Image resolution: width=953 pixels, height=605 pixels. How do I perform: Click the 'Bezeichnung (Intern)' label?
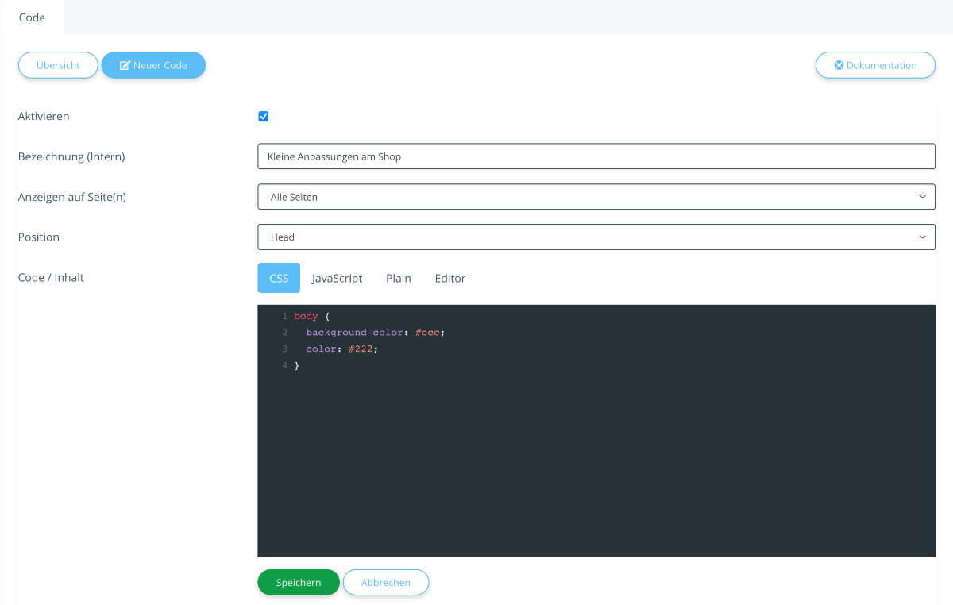71,156
